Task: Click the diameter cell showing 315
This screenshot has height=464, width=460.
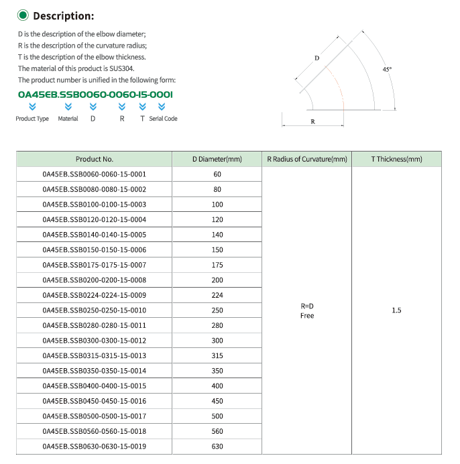Action: [217, 355]
